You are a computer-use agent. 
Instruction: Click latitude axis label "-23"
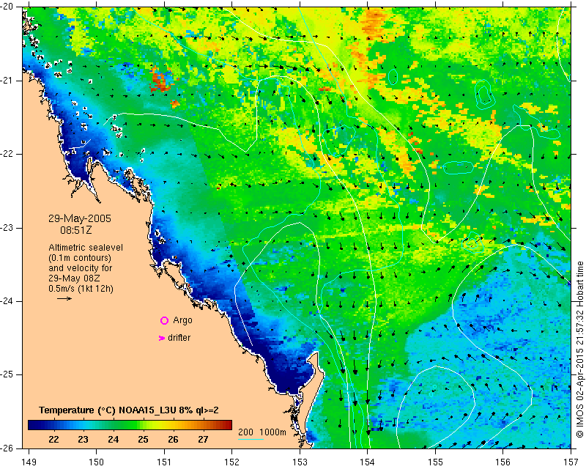(x=7, y=228)
